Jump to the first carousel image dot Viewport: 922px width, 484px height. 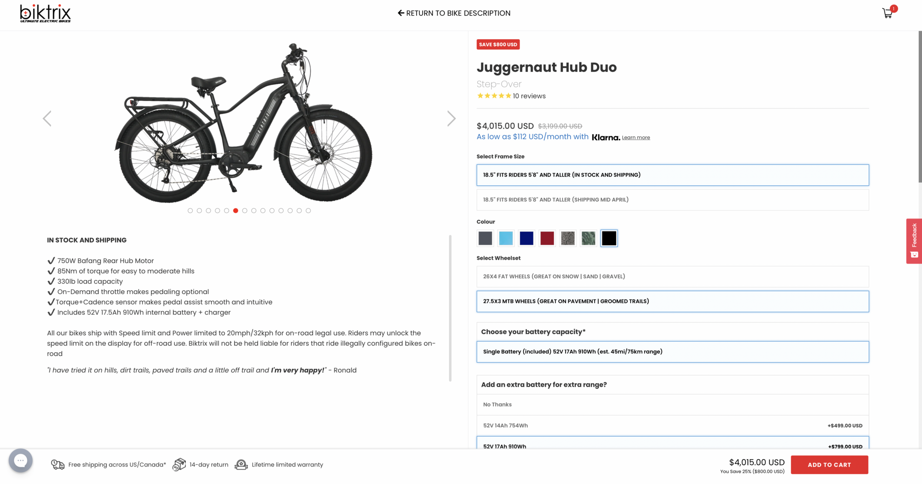pos(190,211)
